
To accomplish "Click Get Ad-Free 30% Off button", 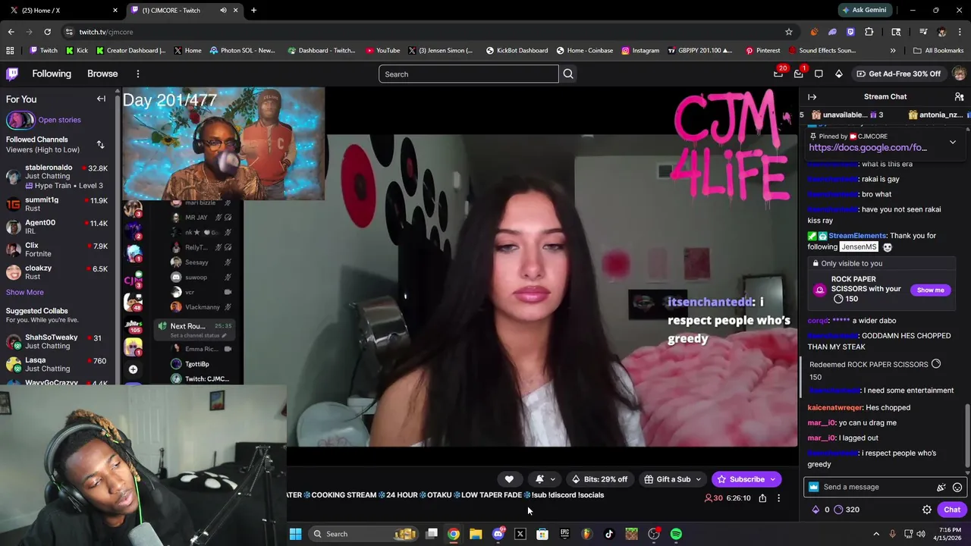I will click(899, 74).
